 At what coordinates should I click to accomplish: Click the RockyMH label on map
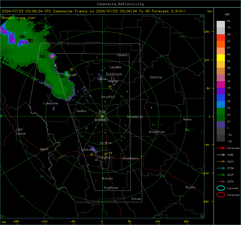71,75
